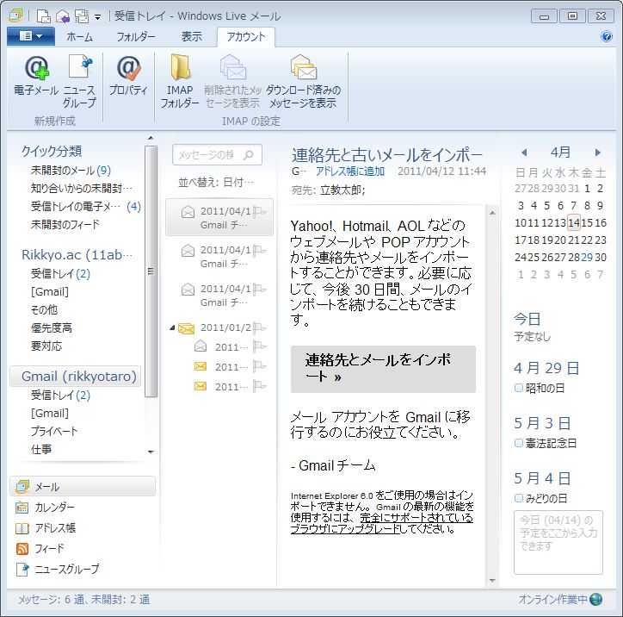The image size is (623, 617).
Task: Open the 並べ替え: 日付 sort menu
Action: 216,183
